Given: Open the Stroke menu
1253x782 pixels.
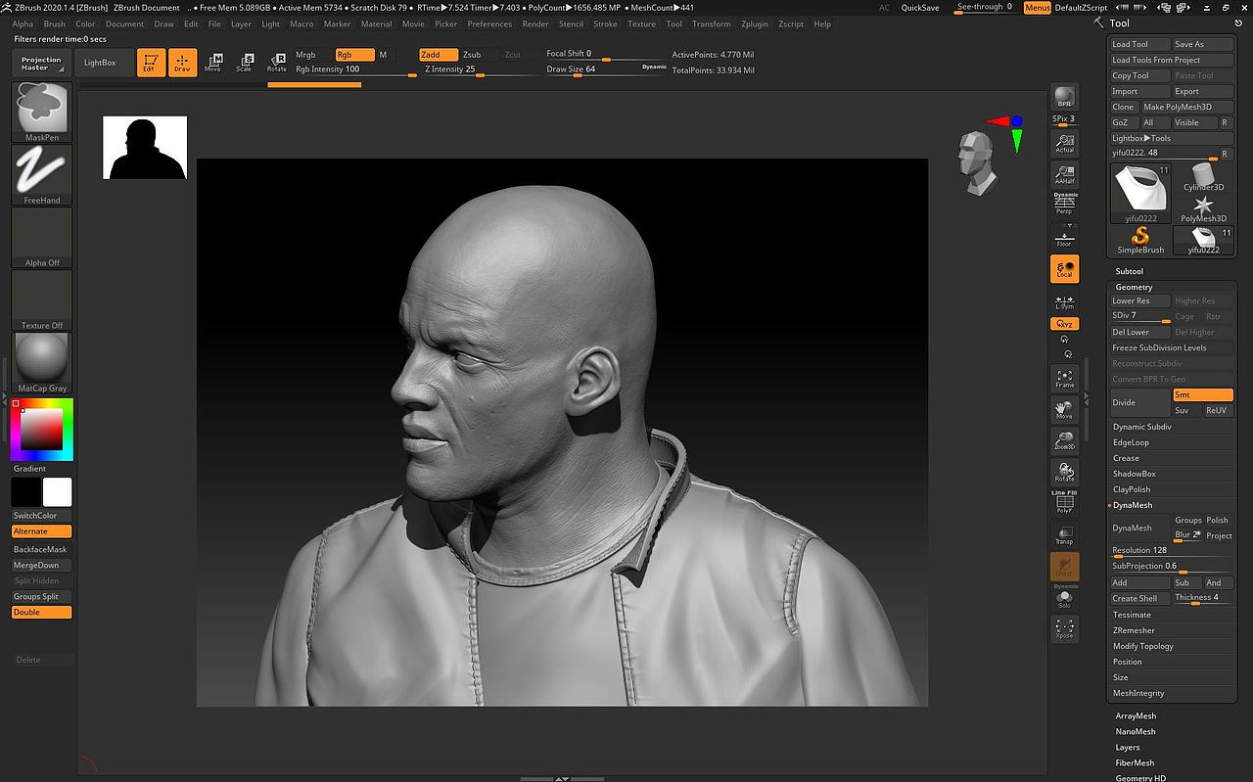Looking at the screenshot, I should click(x=605, y=23).
